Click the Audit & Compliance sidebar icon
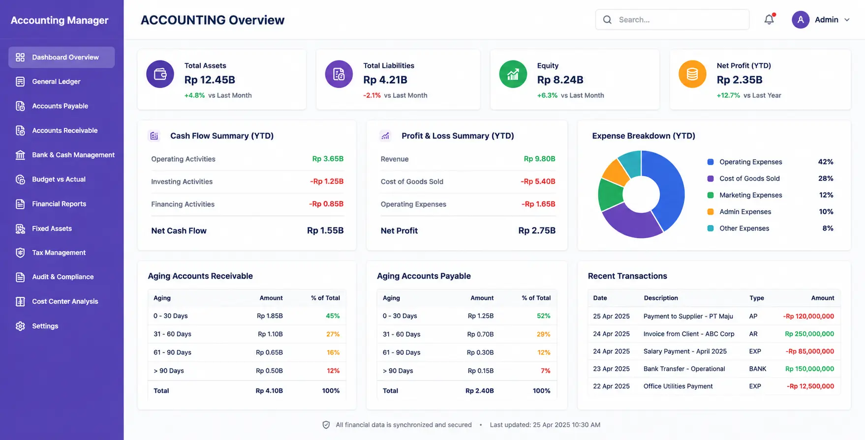The height and width of the screenshot is (440, 865). (20, 277)
